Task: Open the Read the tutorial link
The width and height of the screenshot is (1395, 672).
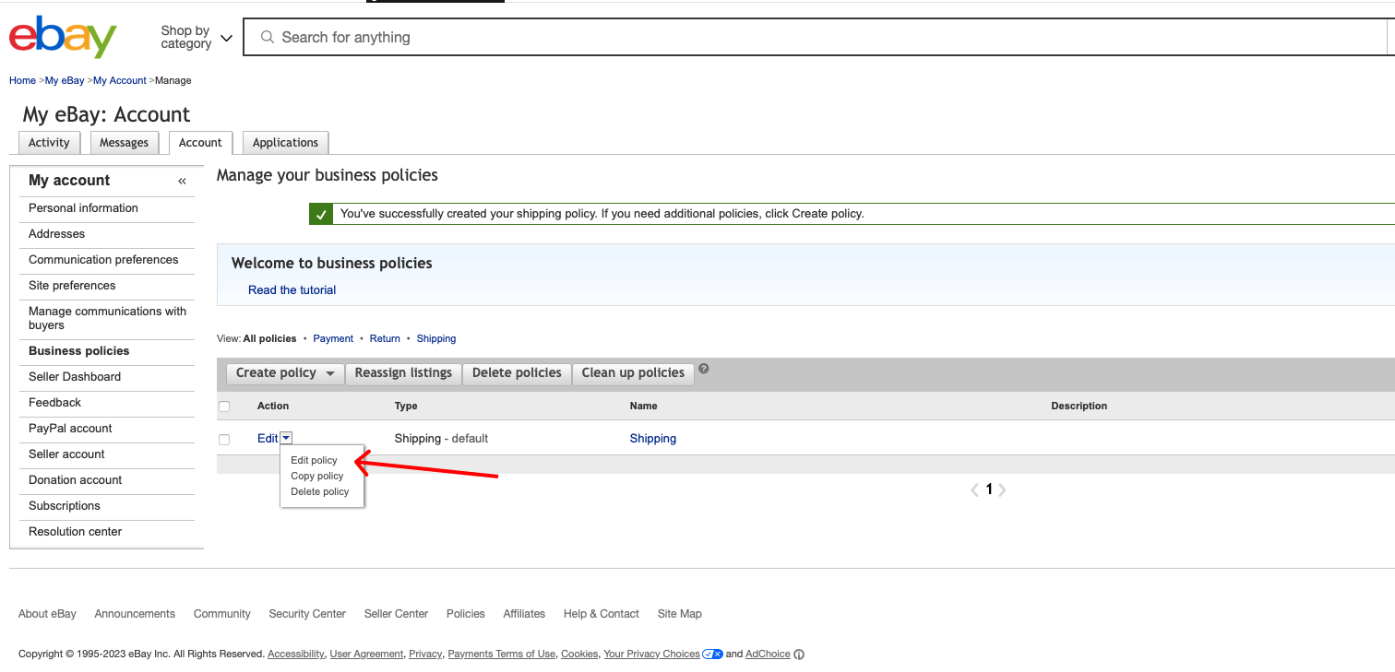Action: [292, 289]
